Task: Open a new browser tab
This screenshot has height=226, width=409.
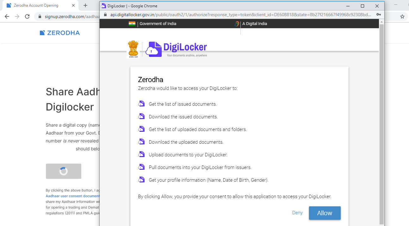Action: point(85,5)
